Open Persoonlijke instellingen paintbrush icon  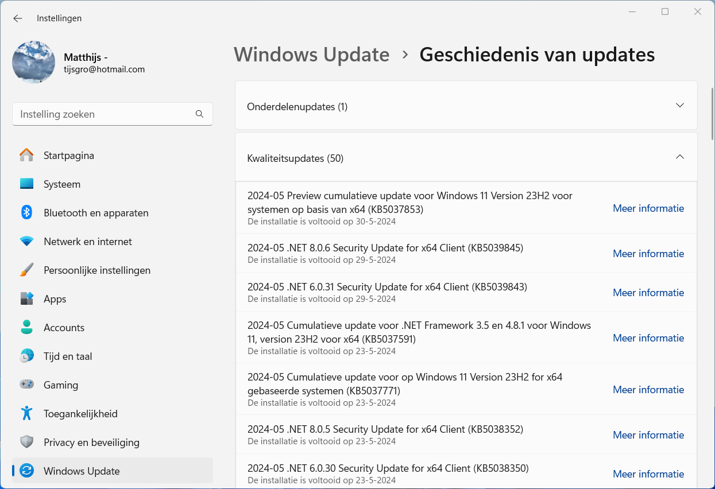pyautogui.click(x=26, y=270)
